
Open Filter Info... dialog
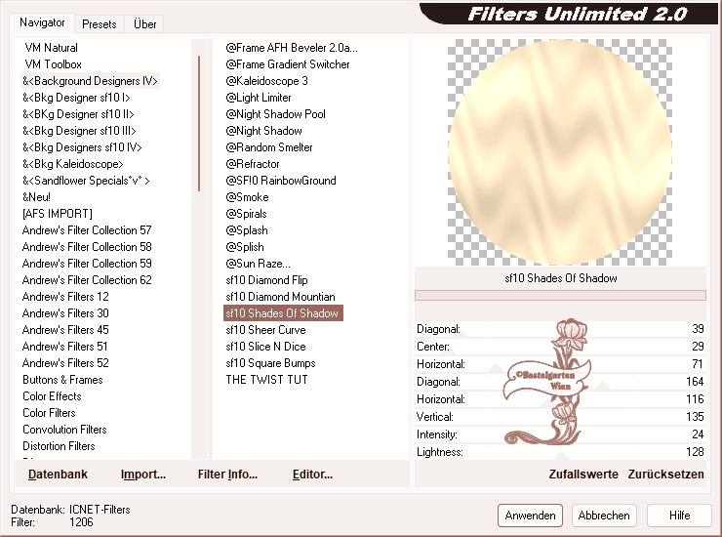[227, 475]
